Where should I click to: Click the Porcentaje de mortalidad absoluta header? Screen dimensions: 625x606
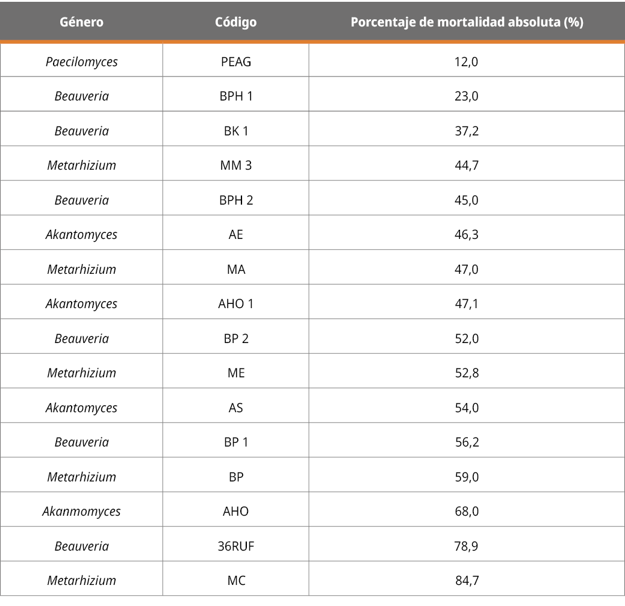467,22
